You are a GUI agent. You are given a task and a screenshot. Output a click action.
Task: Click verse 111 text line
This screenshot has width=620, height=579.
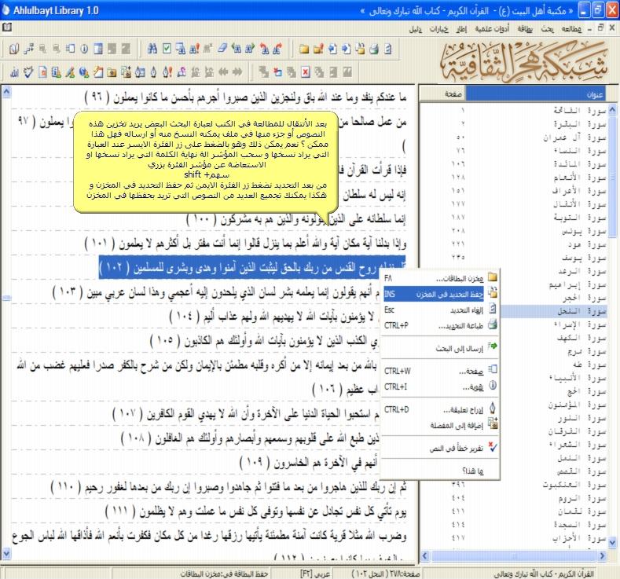pyautogui.click(x=256, y=511)
